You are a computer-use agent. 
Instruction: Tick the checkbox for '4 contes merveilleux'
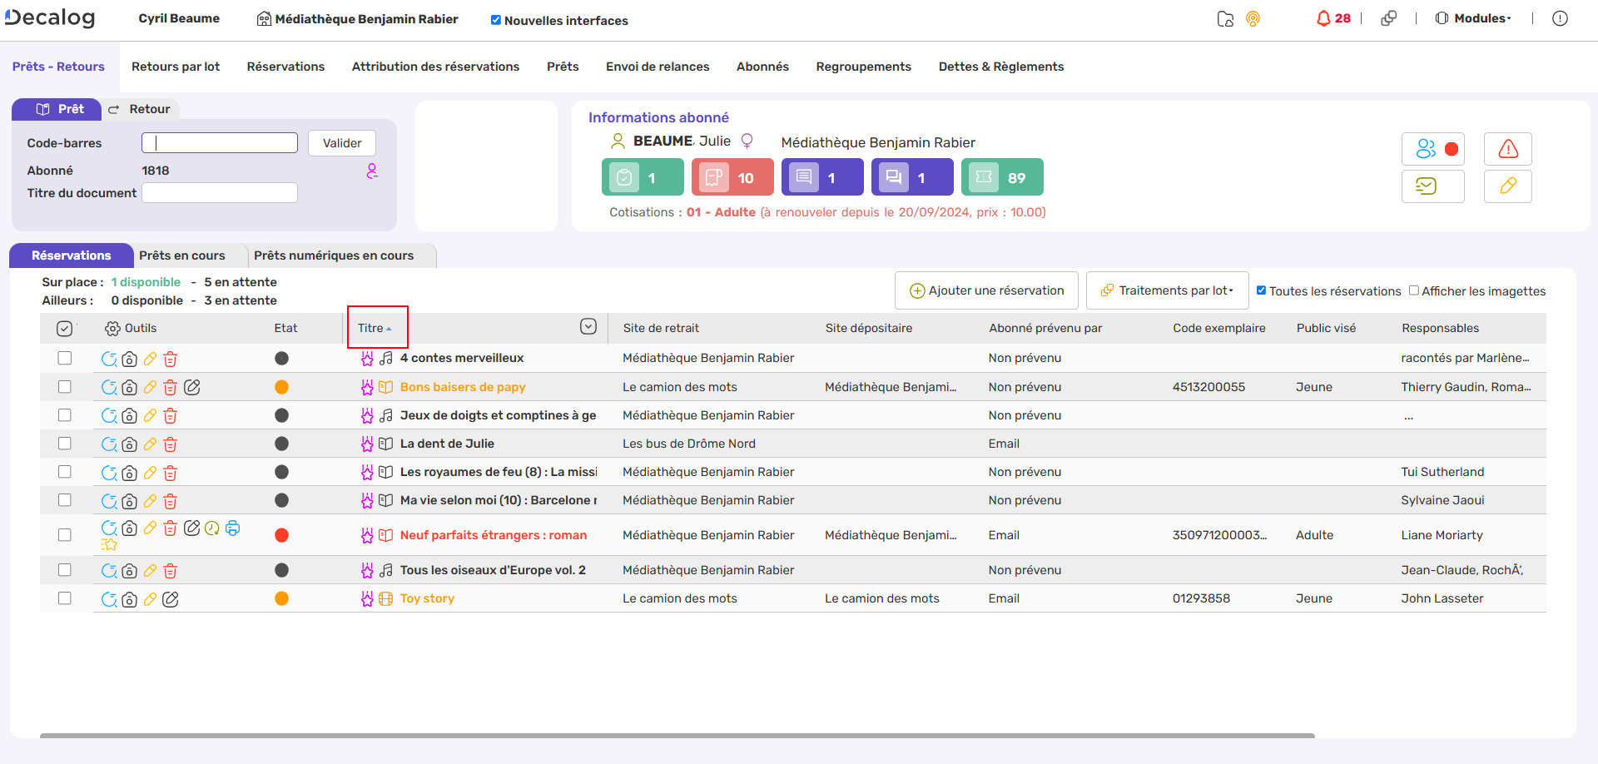[x=64, y=358]
